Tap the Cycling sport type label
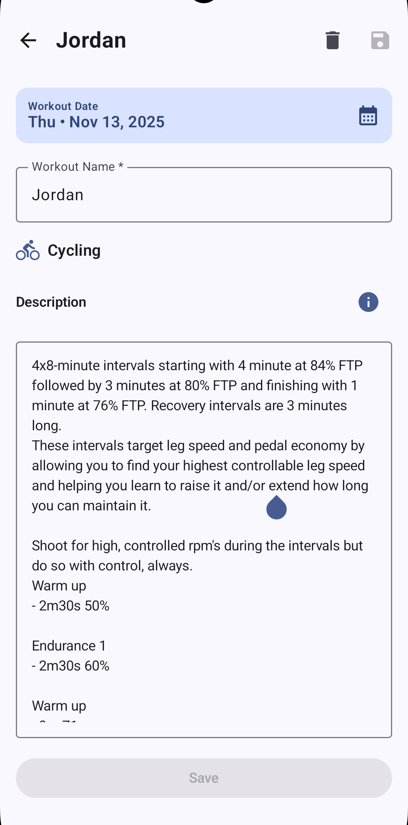Image resolution: width=408 pixels, height=825 pixels. [x=74, y=250]
